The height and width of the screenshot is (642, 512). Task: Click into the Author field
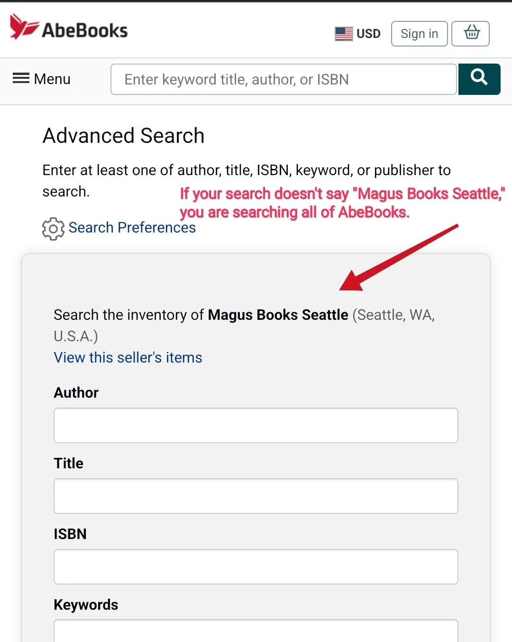click(256, 425)
